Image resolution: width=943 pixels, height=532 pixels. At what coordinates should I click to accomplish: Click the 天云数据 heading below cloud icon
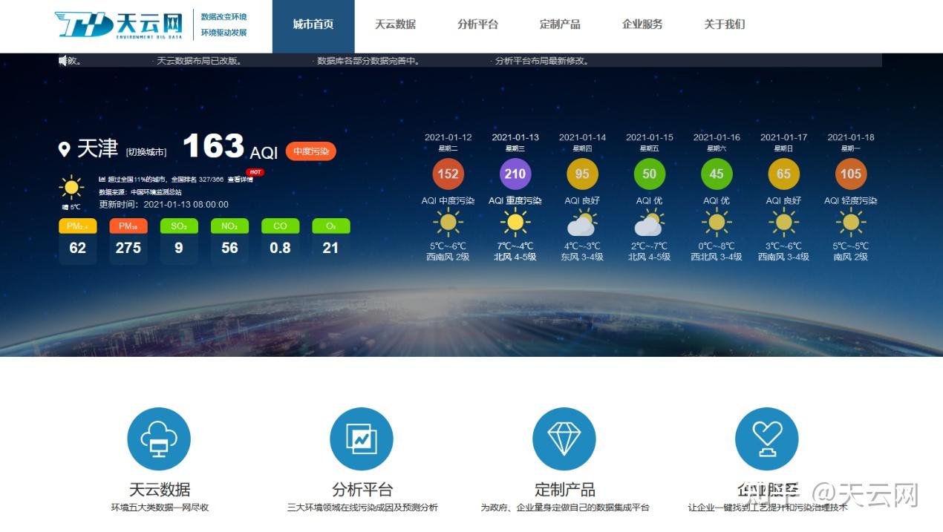160,490
